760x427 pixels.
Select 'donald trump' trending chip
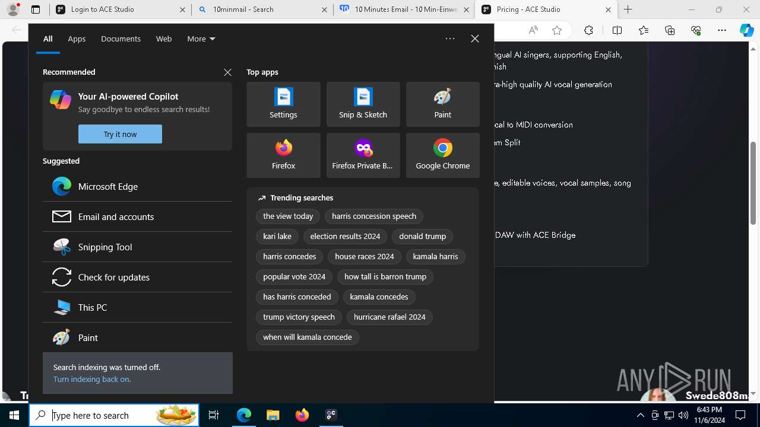[422, 237]
